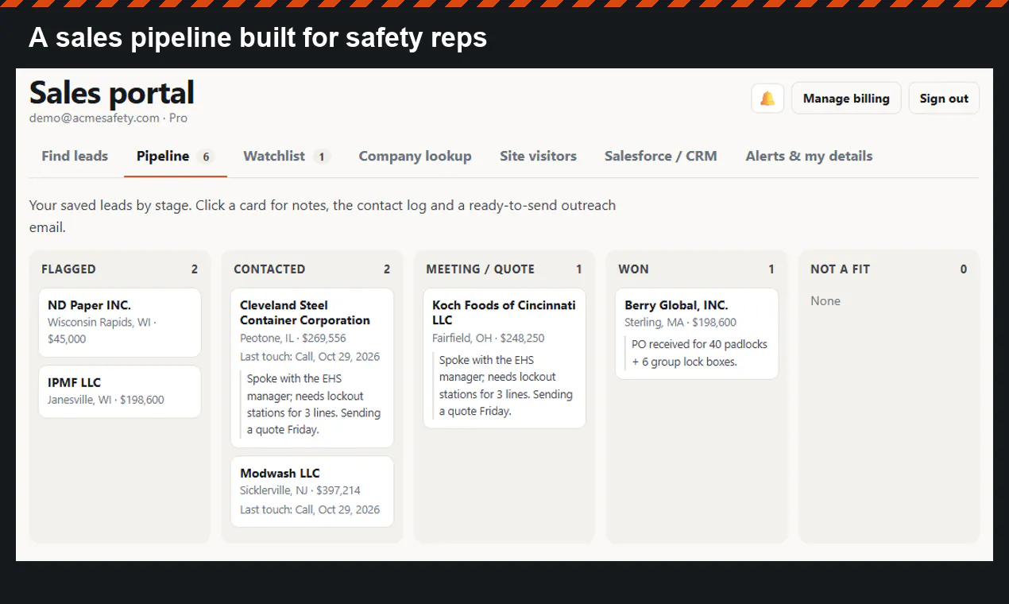This screenshot has height=604, width=1009.
Task: Click the Watchlist count badge 1
Action: [322, 157]
